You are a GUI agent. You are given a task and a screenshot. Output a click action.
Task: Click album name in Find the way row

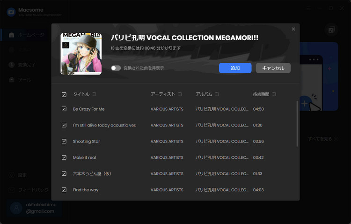(x=222, y=190)
